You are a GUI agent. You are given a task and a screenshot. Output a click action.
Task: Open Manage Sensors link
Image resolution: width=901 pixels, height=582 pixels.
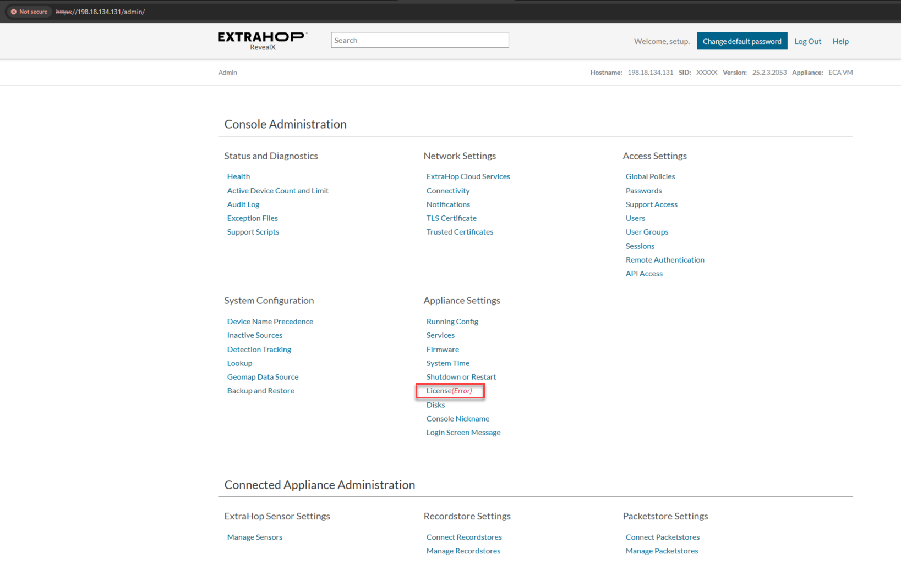pos(255,537)
